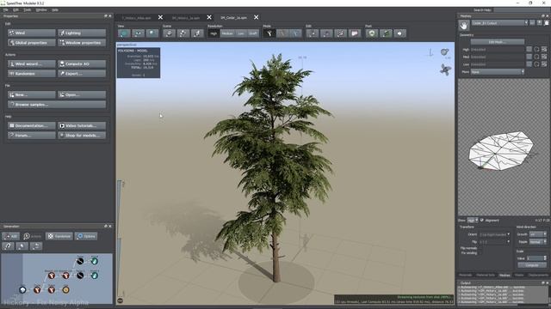The image size is (551, 309).
Task: Click the reload icon for Med mesh
Action: (536, 57)
